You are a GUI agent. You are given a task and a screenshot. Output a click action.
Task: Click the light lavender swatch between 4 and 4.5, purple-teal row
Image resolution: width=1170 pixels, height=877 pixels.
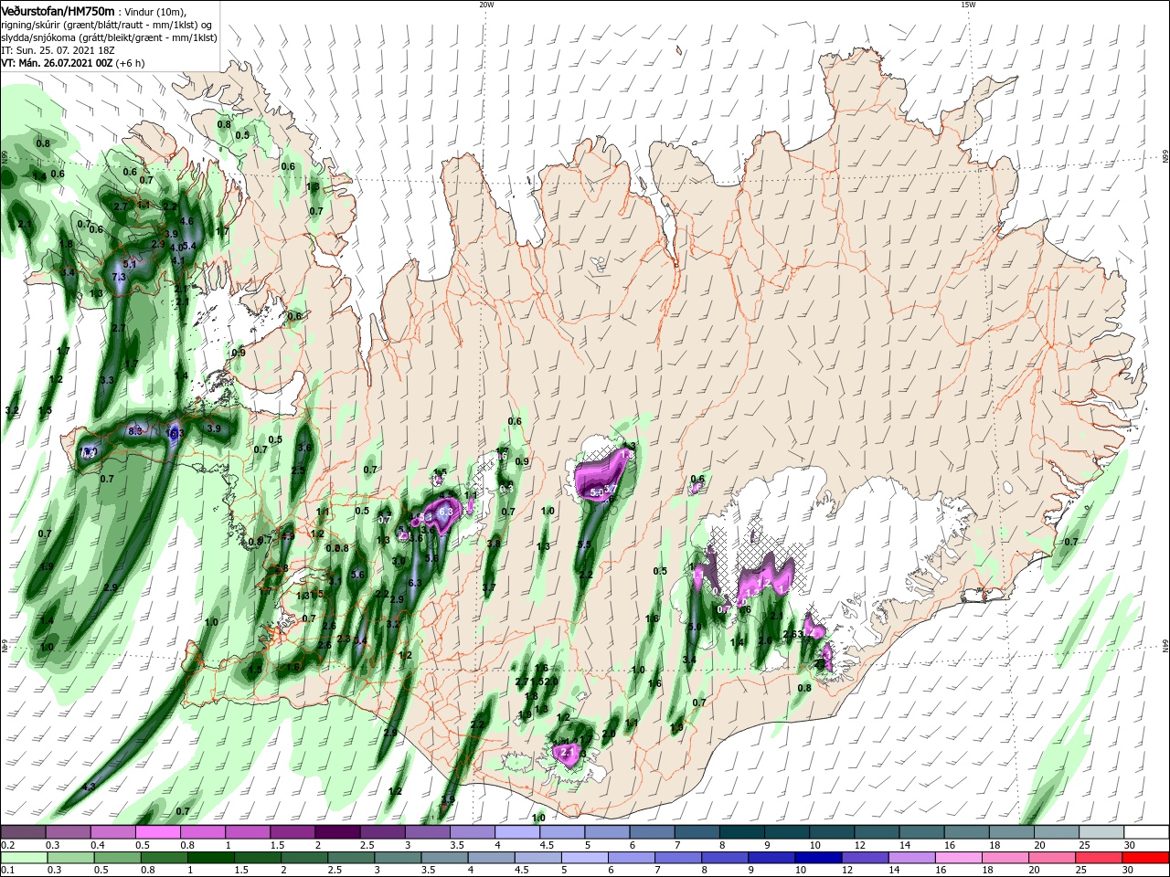point(517,832)
